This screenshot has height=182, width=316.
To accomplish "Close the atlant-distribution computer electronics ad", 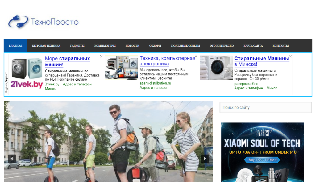I will point(196,56).
